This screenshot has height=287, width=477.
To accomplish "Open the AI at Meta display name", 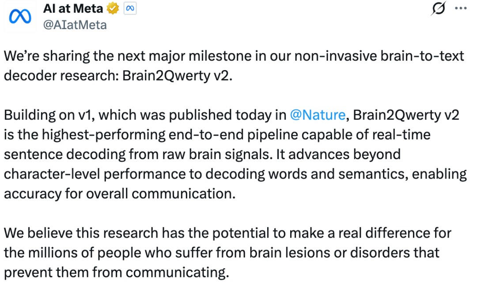I will (73, 8).
